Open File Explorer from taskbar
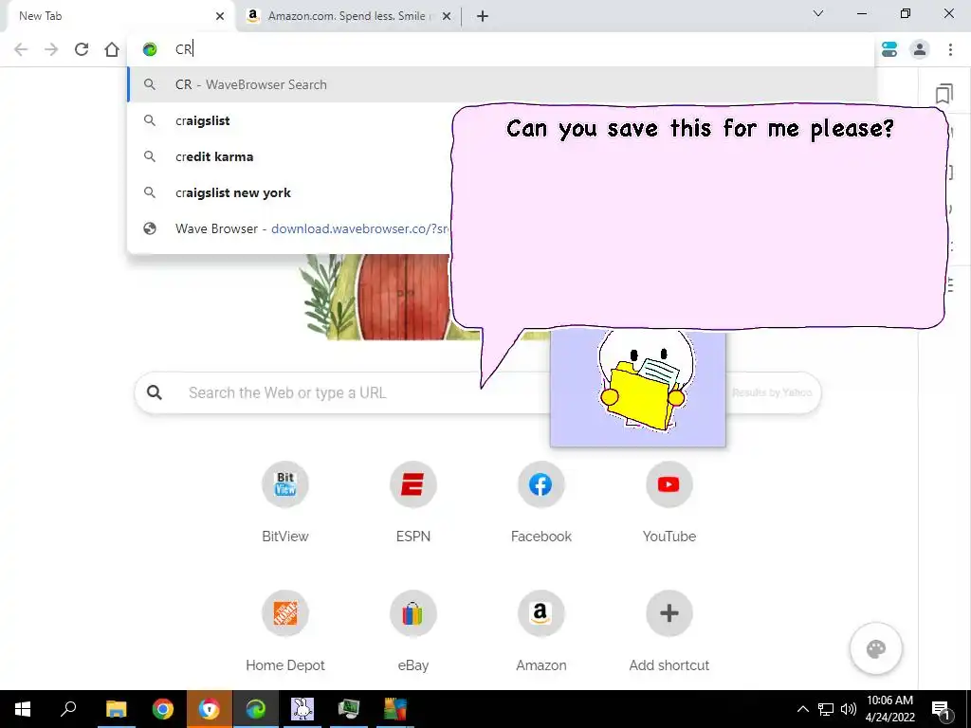The width and height of the screenshot is (971, 728). tap(116, 709)
